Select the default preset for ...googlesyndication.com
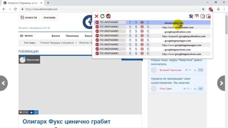Screen dimensions: 228x128 pos(110,31)
